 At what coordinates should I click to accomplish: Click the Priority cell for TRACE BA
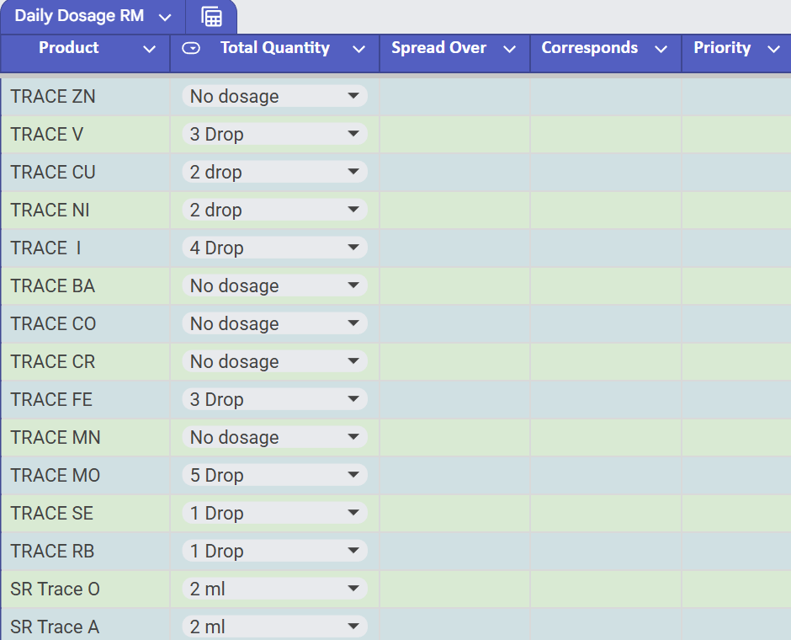pos(735,286)
